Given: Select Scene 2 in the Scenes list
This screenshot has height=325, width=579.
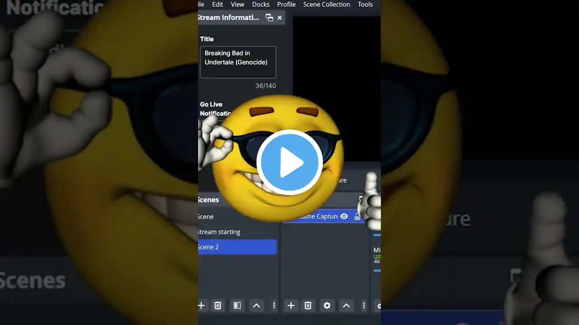Looking at the screenshot, I should pos(237,247).
